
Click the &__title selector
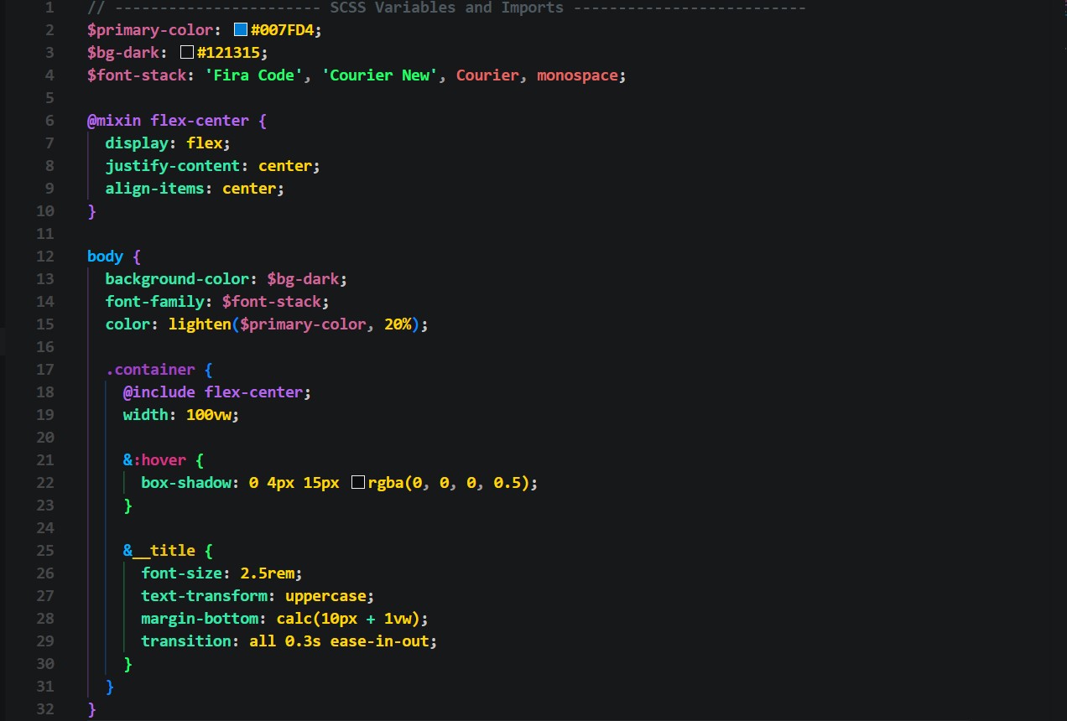[x=159, y=551]
